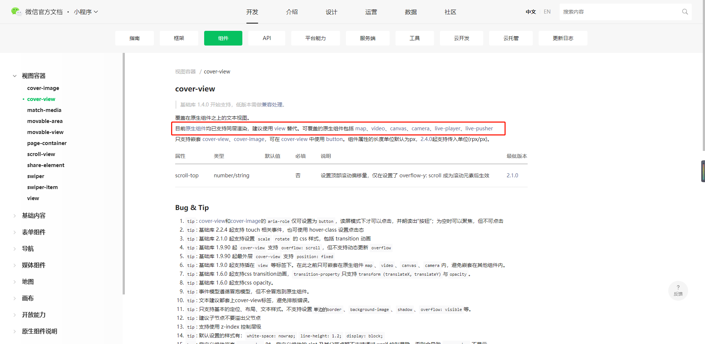Open movable-area in the sidebar
This screenshot has width=705, height=344.
(x=45, y=121)
